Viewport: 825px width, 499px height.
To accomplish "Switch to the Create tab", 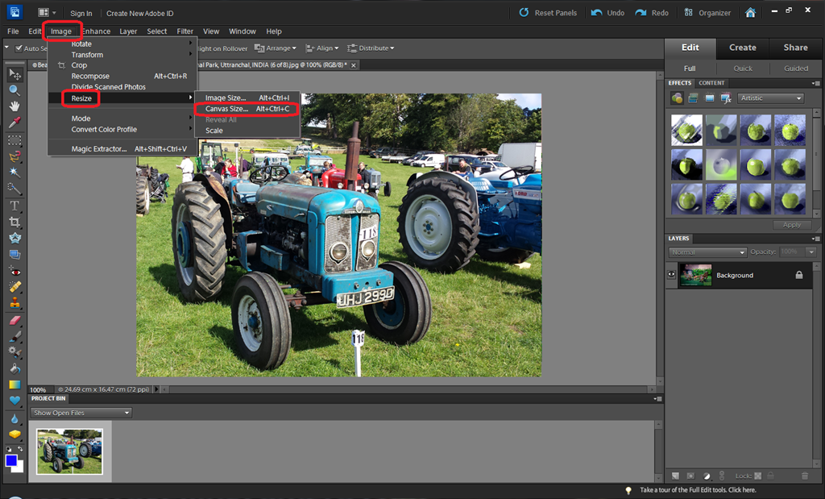I will point(742,48).
